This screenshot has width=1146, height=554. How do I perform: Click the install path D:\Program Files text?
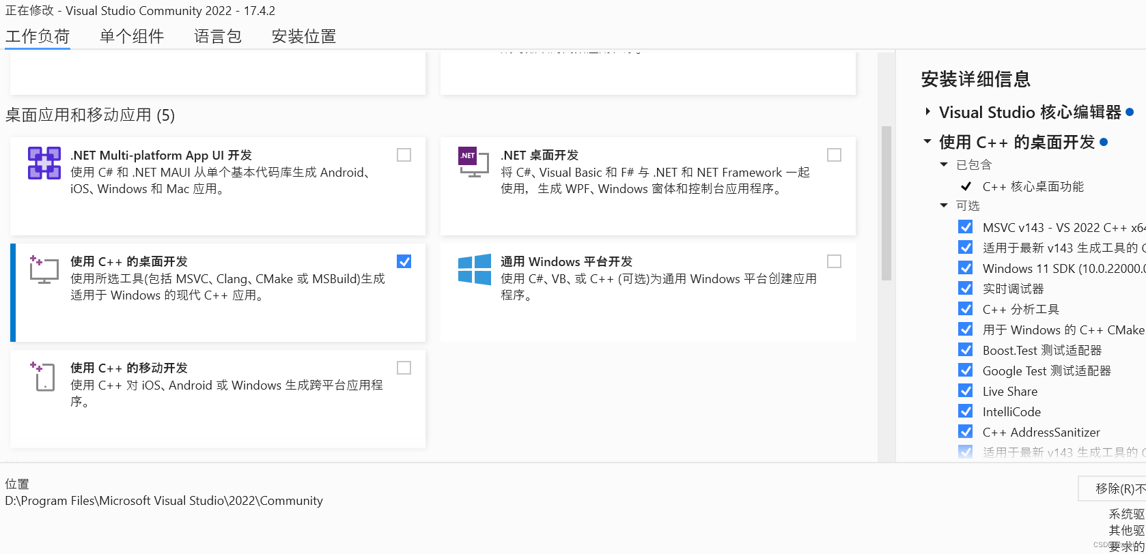pyautogui.click(x=164, y=501)
